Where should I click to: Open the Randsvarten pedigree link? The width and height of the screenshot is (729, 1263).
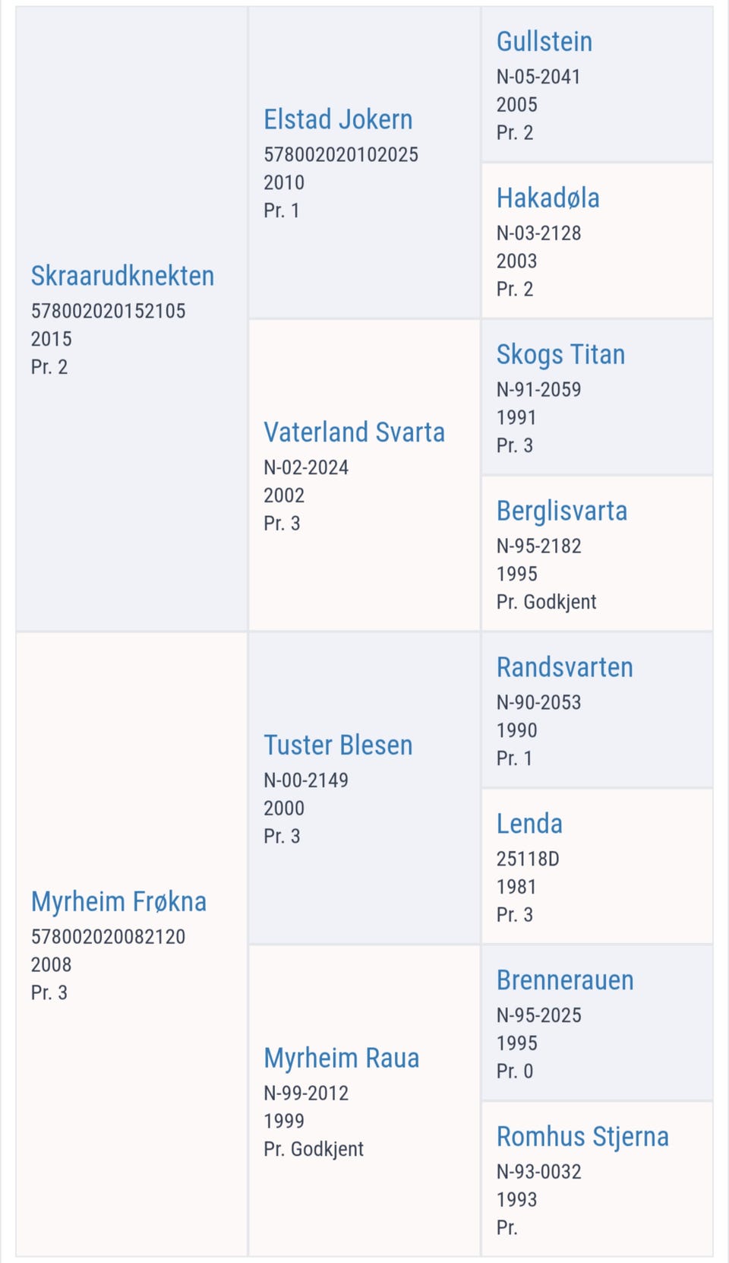click(x=564, y=667)
